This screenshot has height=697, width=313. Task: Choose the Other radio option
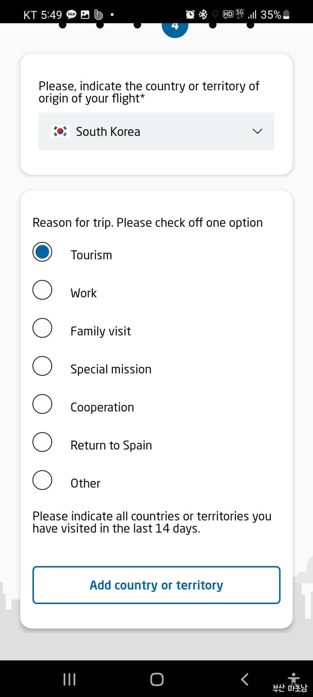(x=42, y=480)
